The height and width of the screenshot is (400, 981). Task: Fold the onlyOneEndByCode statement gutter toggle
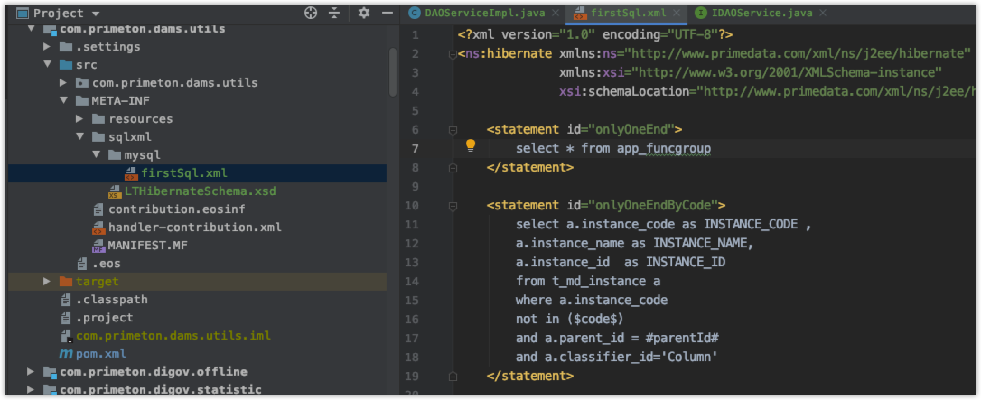(x=453, y=206)
